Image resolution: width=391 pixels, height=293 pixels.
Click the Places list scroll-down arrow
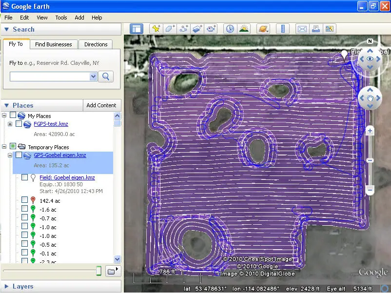point(117,259)
